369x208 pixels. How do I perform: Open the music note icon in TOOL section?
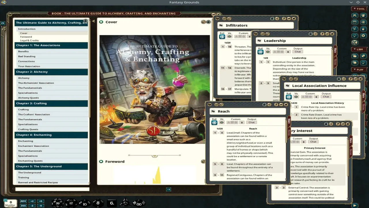[355, 36]
